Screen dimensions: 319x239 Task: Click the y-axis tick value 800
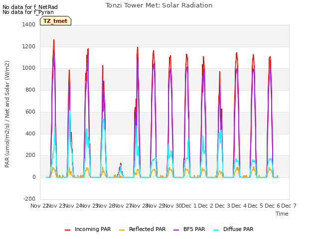30,90
